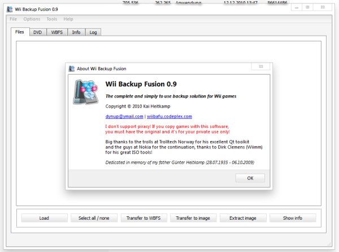Click the Transfer to WBFS button
Viewport: 339px width, 252px height.
pos(144,218)
